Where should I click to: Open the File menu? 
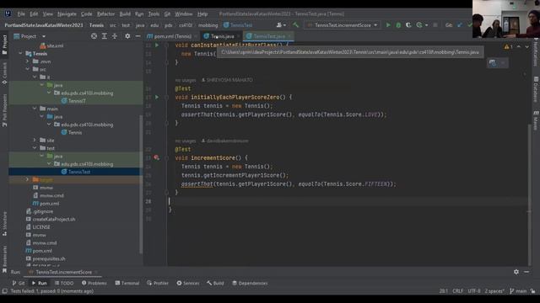pos(21,14)
